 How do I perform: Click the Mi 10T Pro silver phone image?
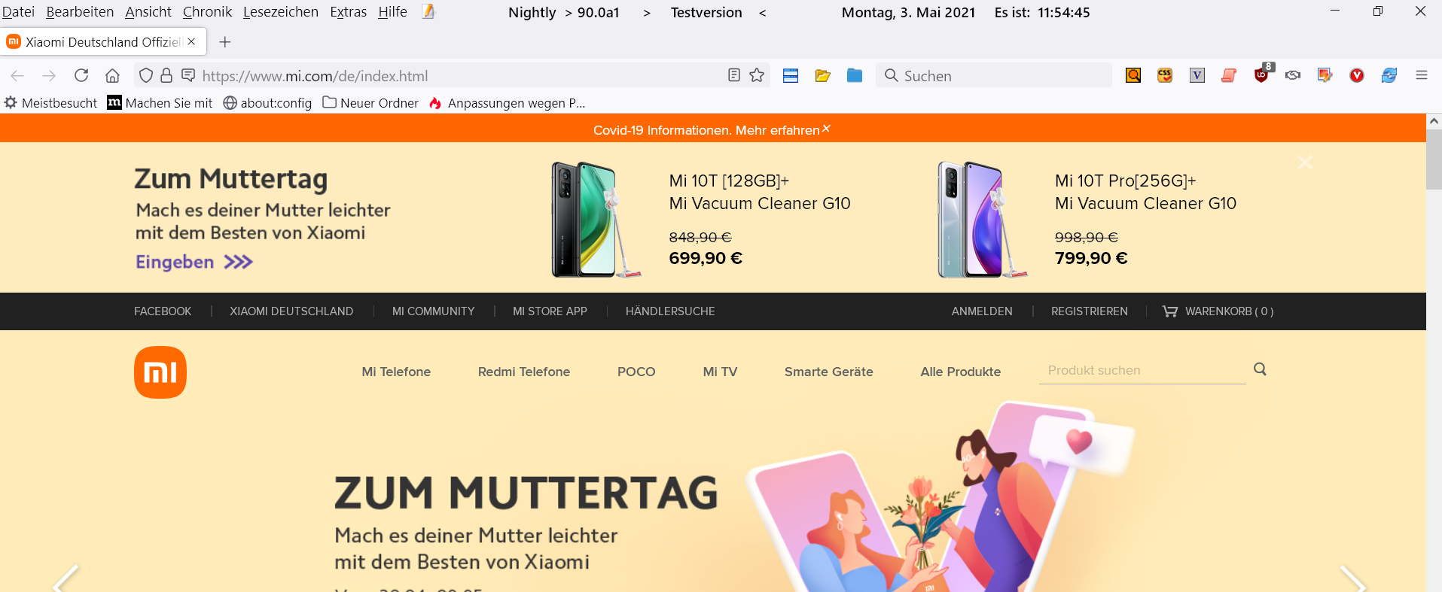point(983,220)
